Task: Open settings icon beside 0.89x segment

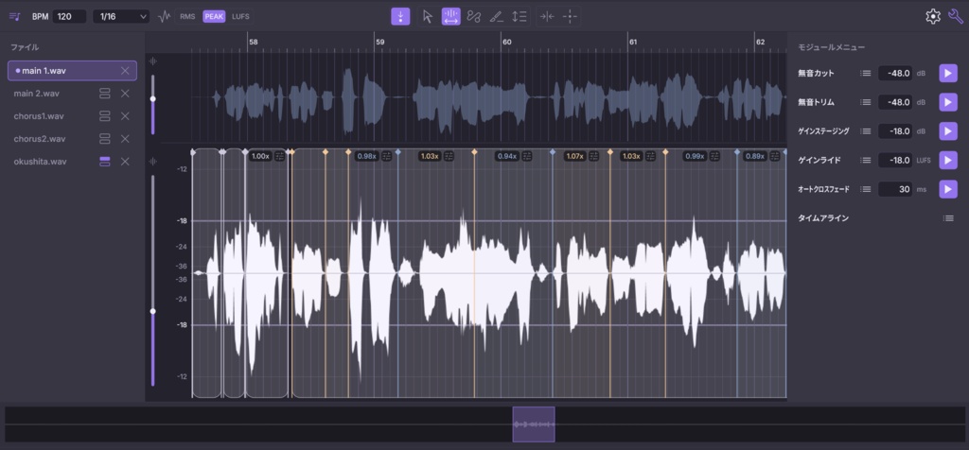Action: click(x=775, y=156)
